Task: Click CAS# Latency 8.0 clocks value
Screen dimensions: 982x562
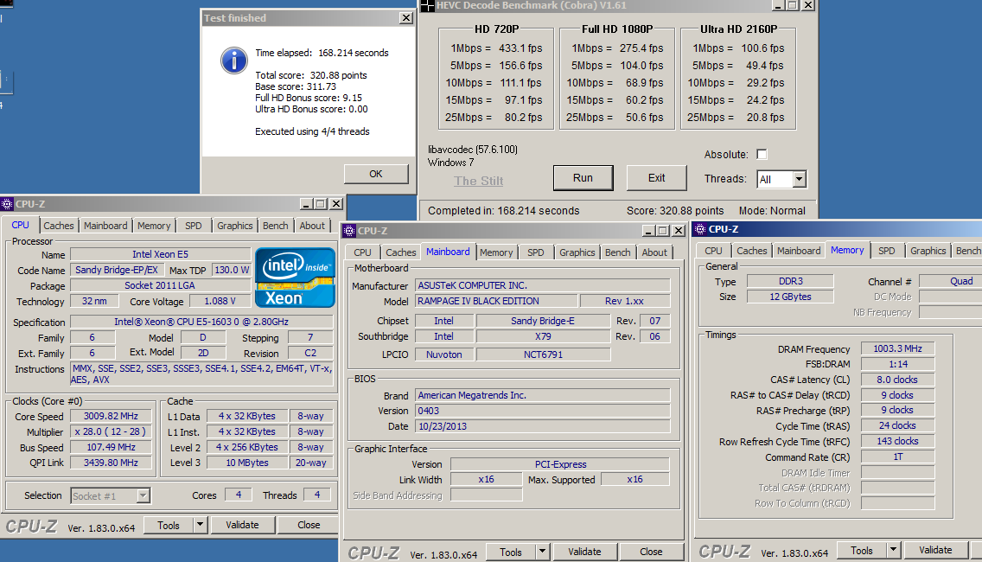Action: 898,380
